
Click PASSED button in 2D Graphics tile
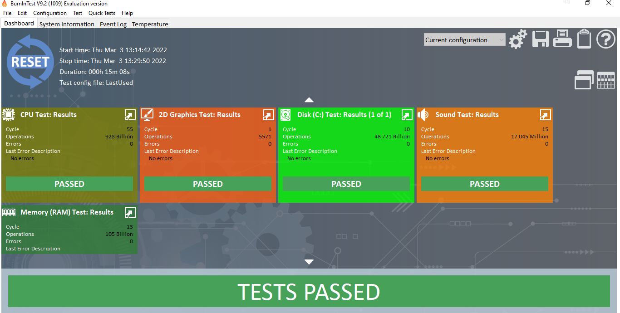[208, 184]
